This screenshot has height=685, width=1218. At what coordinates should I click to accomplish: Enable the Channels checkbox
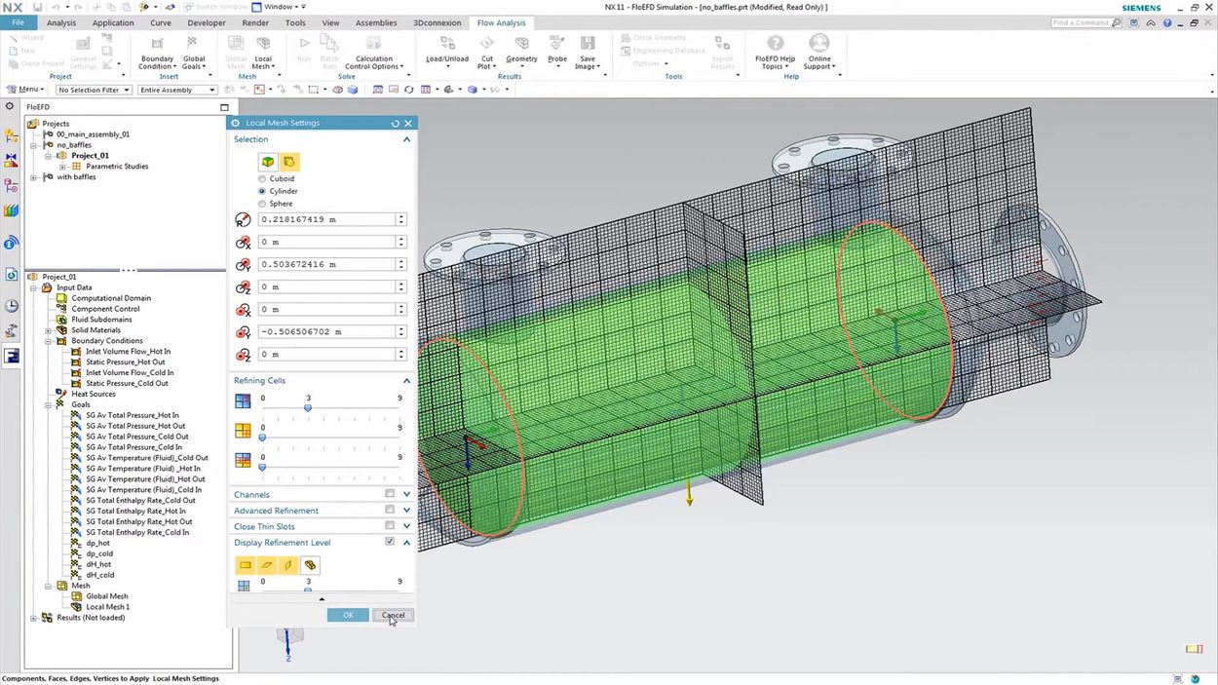pyautogui.click(x=390, y=494)
